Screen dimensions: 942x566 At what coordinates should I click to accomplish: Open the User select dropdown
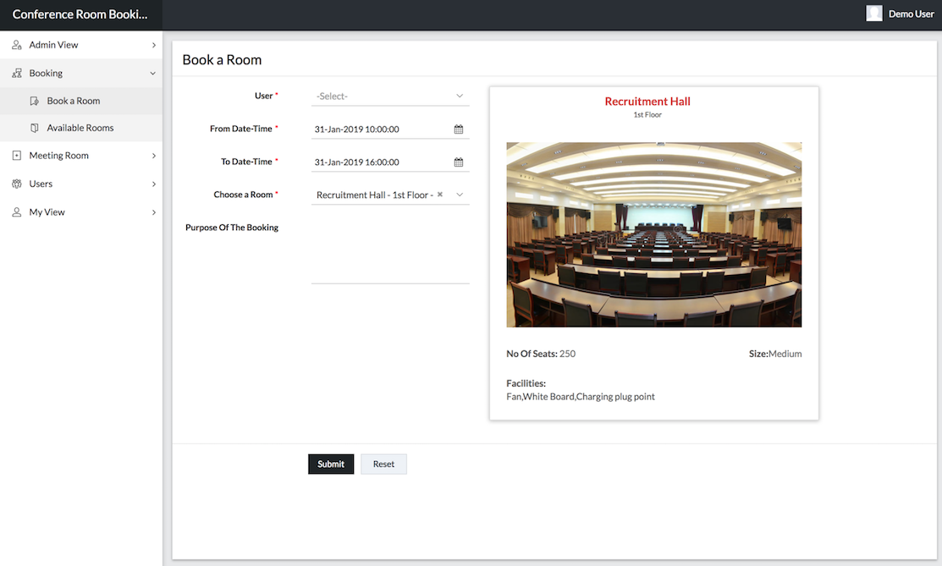pyautogui.click(x=390, y=96)
